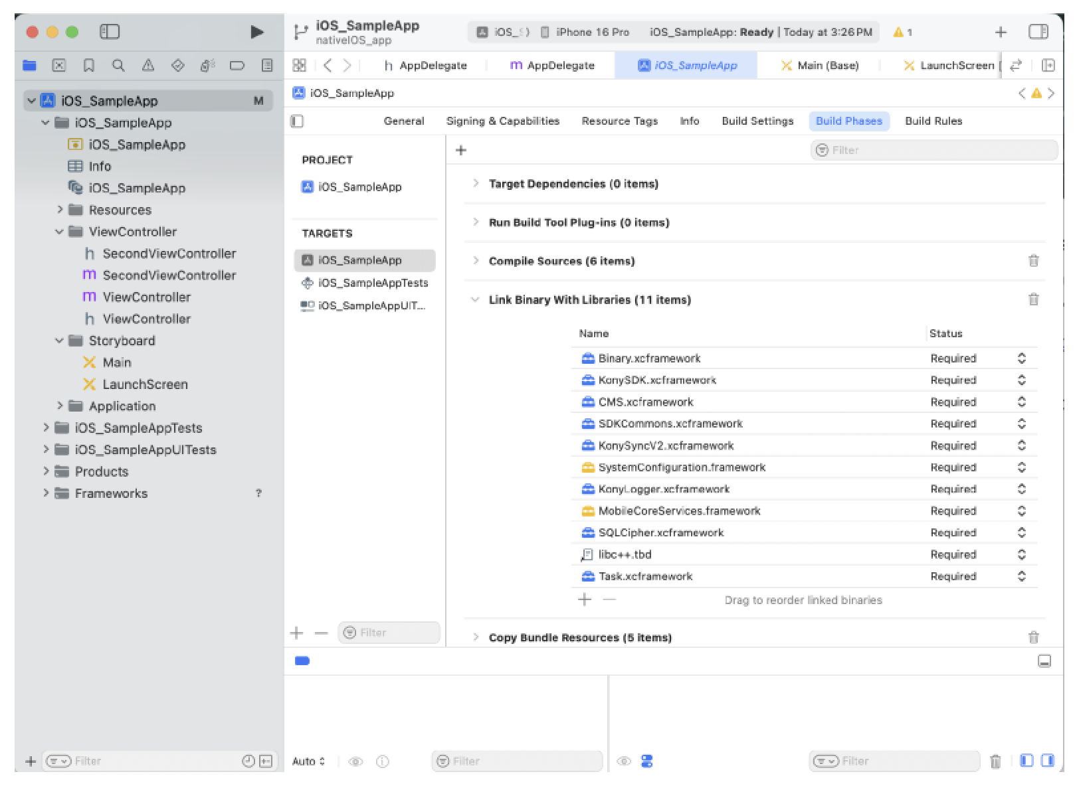
Task: Collapse the ViewController folder
Action: point(60,232)
